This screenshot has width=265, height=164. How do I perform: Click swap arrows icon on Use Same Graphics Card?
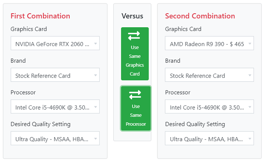pyautogui.click(x=134, y=35)
